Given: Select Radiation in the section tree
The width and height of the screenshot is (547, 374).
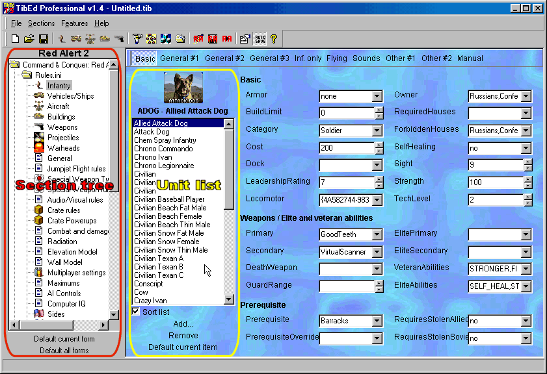Looking at the screenshot, I should point(62,242).
